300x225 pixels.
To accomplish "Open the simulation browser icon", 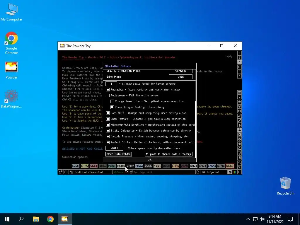I will 60,172.
